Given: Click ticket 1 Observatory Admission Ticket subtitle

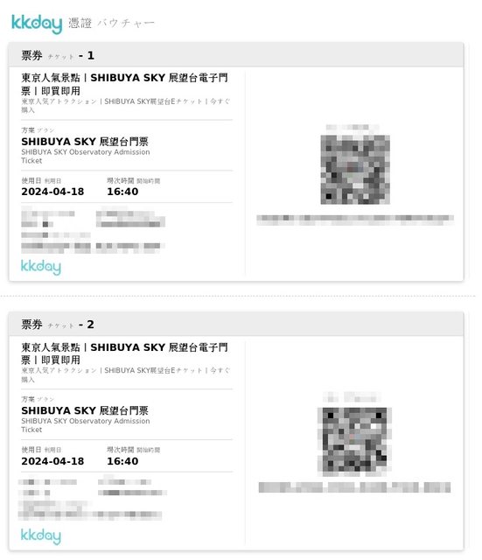Looking at the screenshot, I should pos(86,157).
